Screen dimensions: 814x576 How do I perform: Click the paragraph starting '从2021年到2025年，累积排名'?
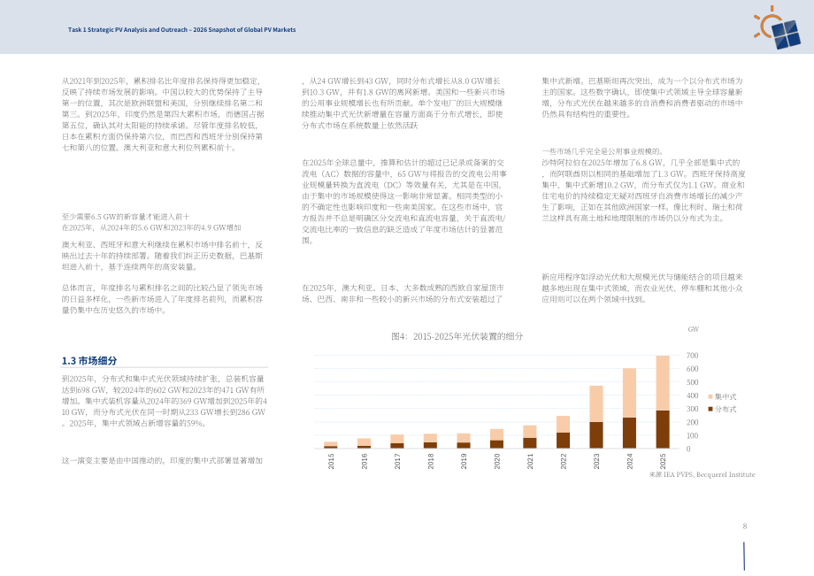163,114
